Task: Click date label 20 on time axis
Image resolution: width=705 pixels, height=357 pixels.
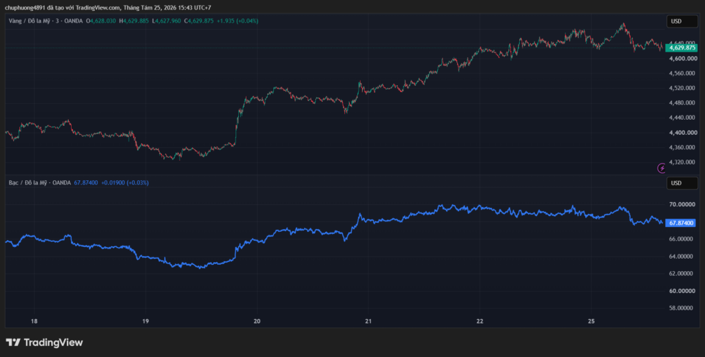Action: 257,321
